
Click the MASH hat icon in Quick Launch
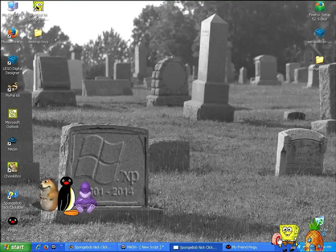tap(53, 247)
